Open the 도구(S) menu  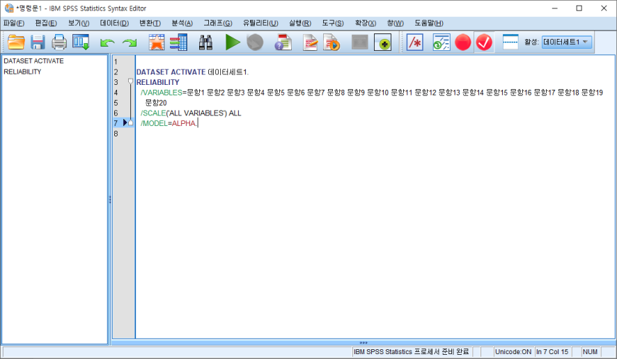click(x=333, y=23)
